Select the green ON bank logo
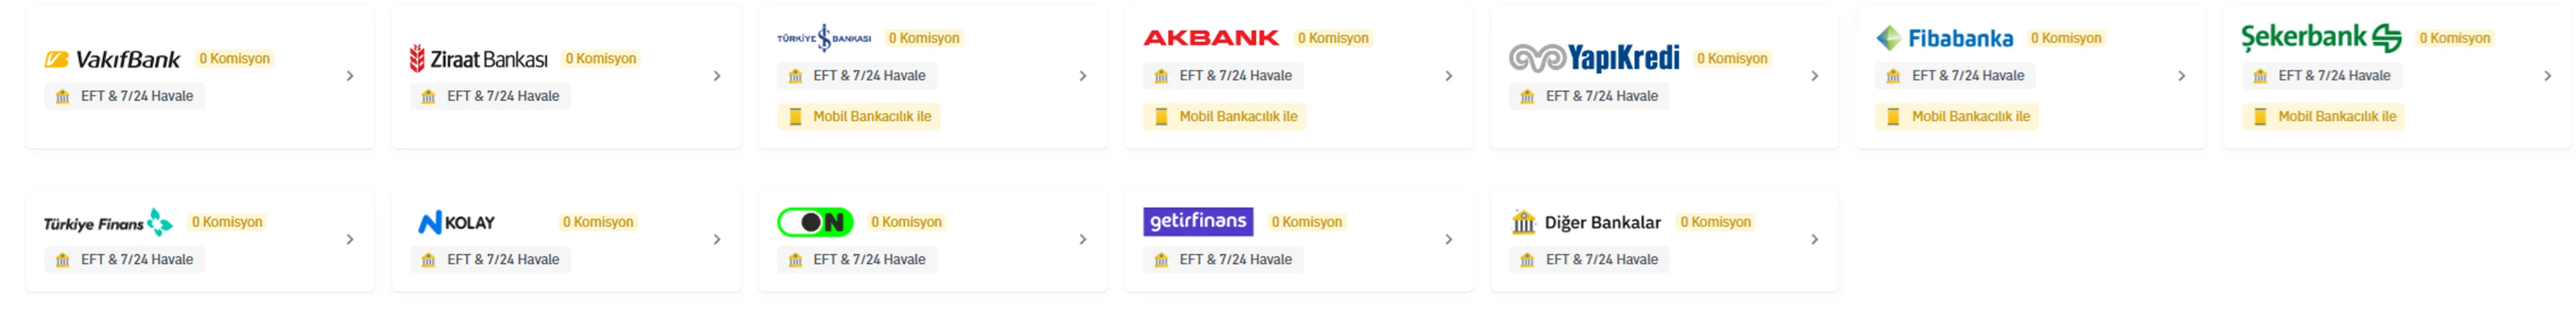The width and height of the screenshot is (2576, 321). (815, 222)
